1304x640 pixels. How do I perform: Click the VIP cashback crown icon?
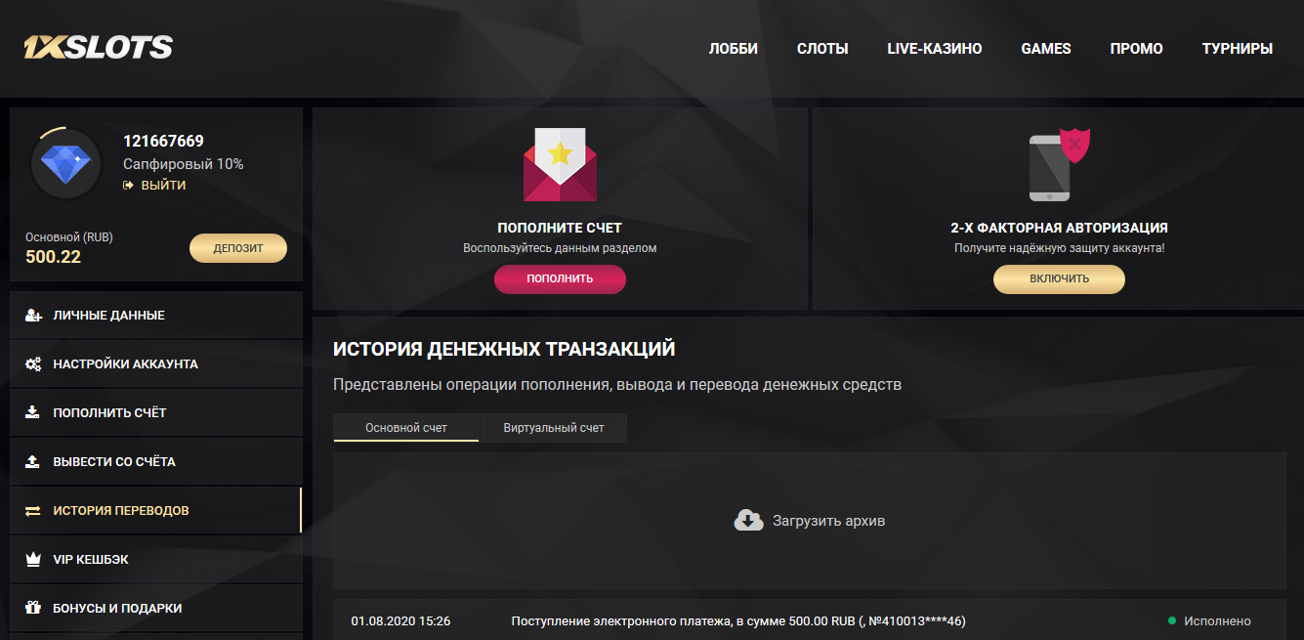pos(33,559)
